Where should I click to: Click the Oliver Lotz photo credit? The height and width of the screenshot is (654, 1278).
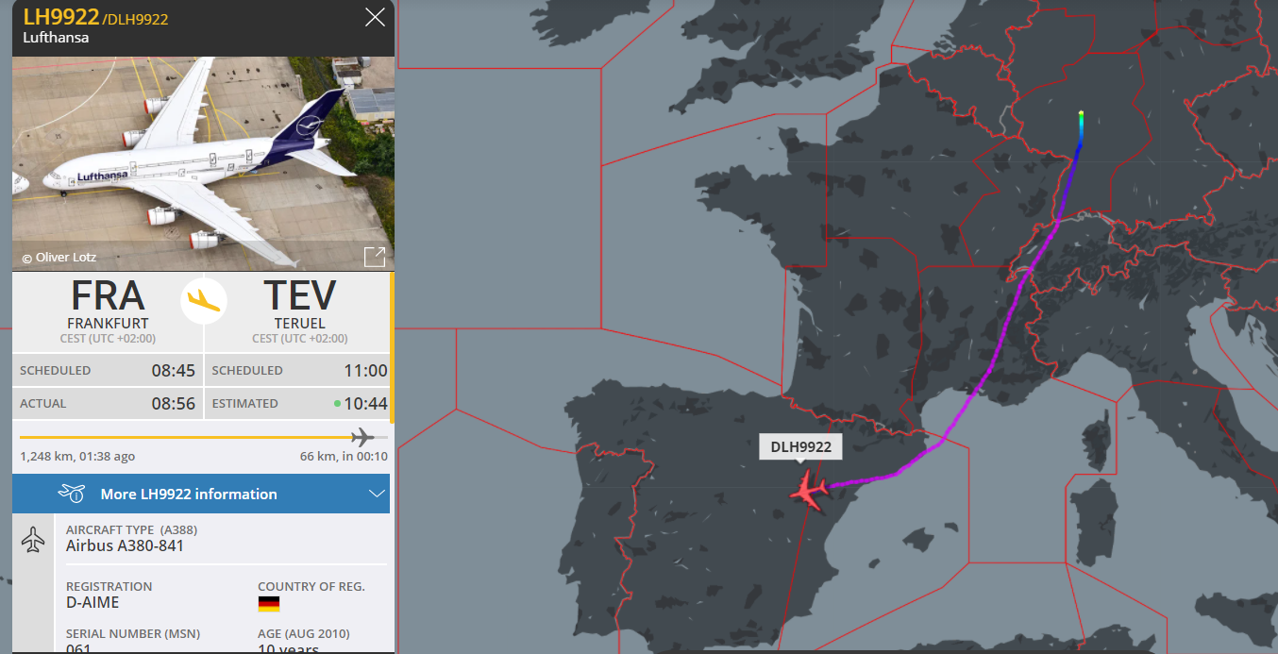pyautogui.click(x=59, y=257)
